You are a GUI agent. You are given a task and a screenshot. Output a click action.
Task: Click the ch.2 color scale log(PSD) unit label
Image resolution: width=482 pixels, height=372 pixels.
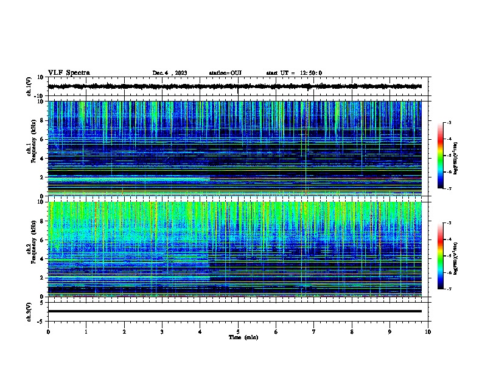click(456, 258)
